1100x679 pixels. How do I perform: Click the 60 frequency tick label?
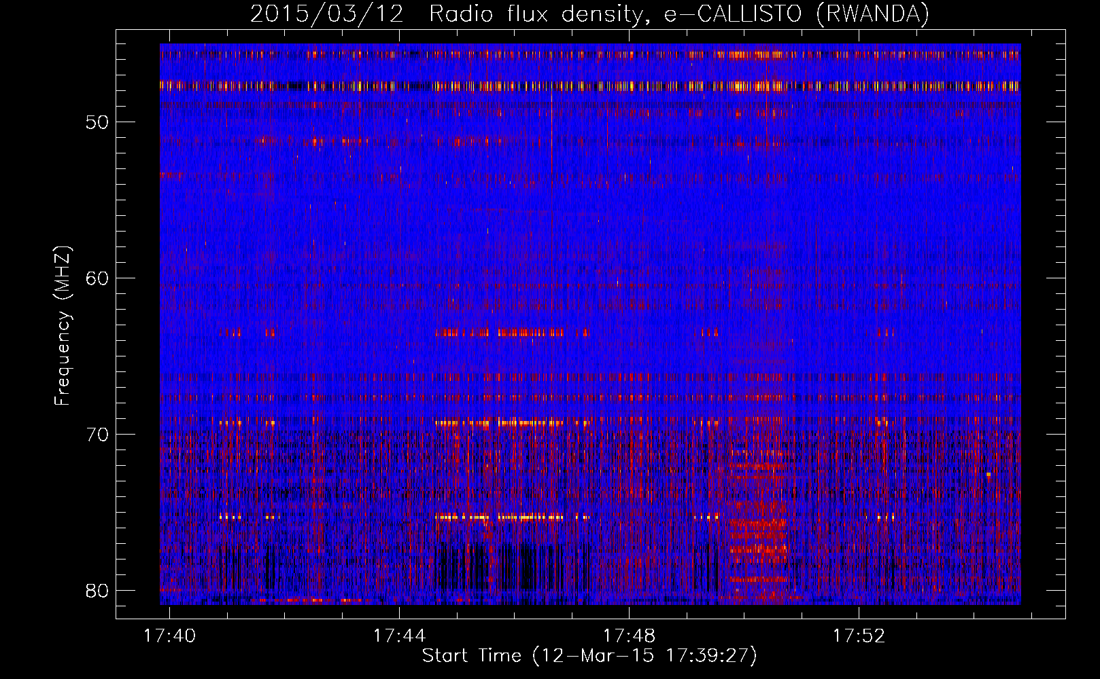click(x=97, y=278)
